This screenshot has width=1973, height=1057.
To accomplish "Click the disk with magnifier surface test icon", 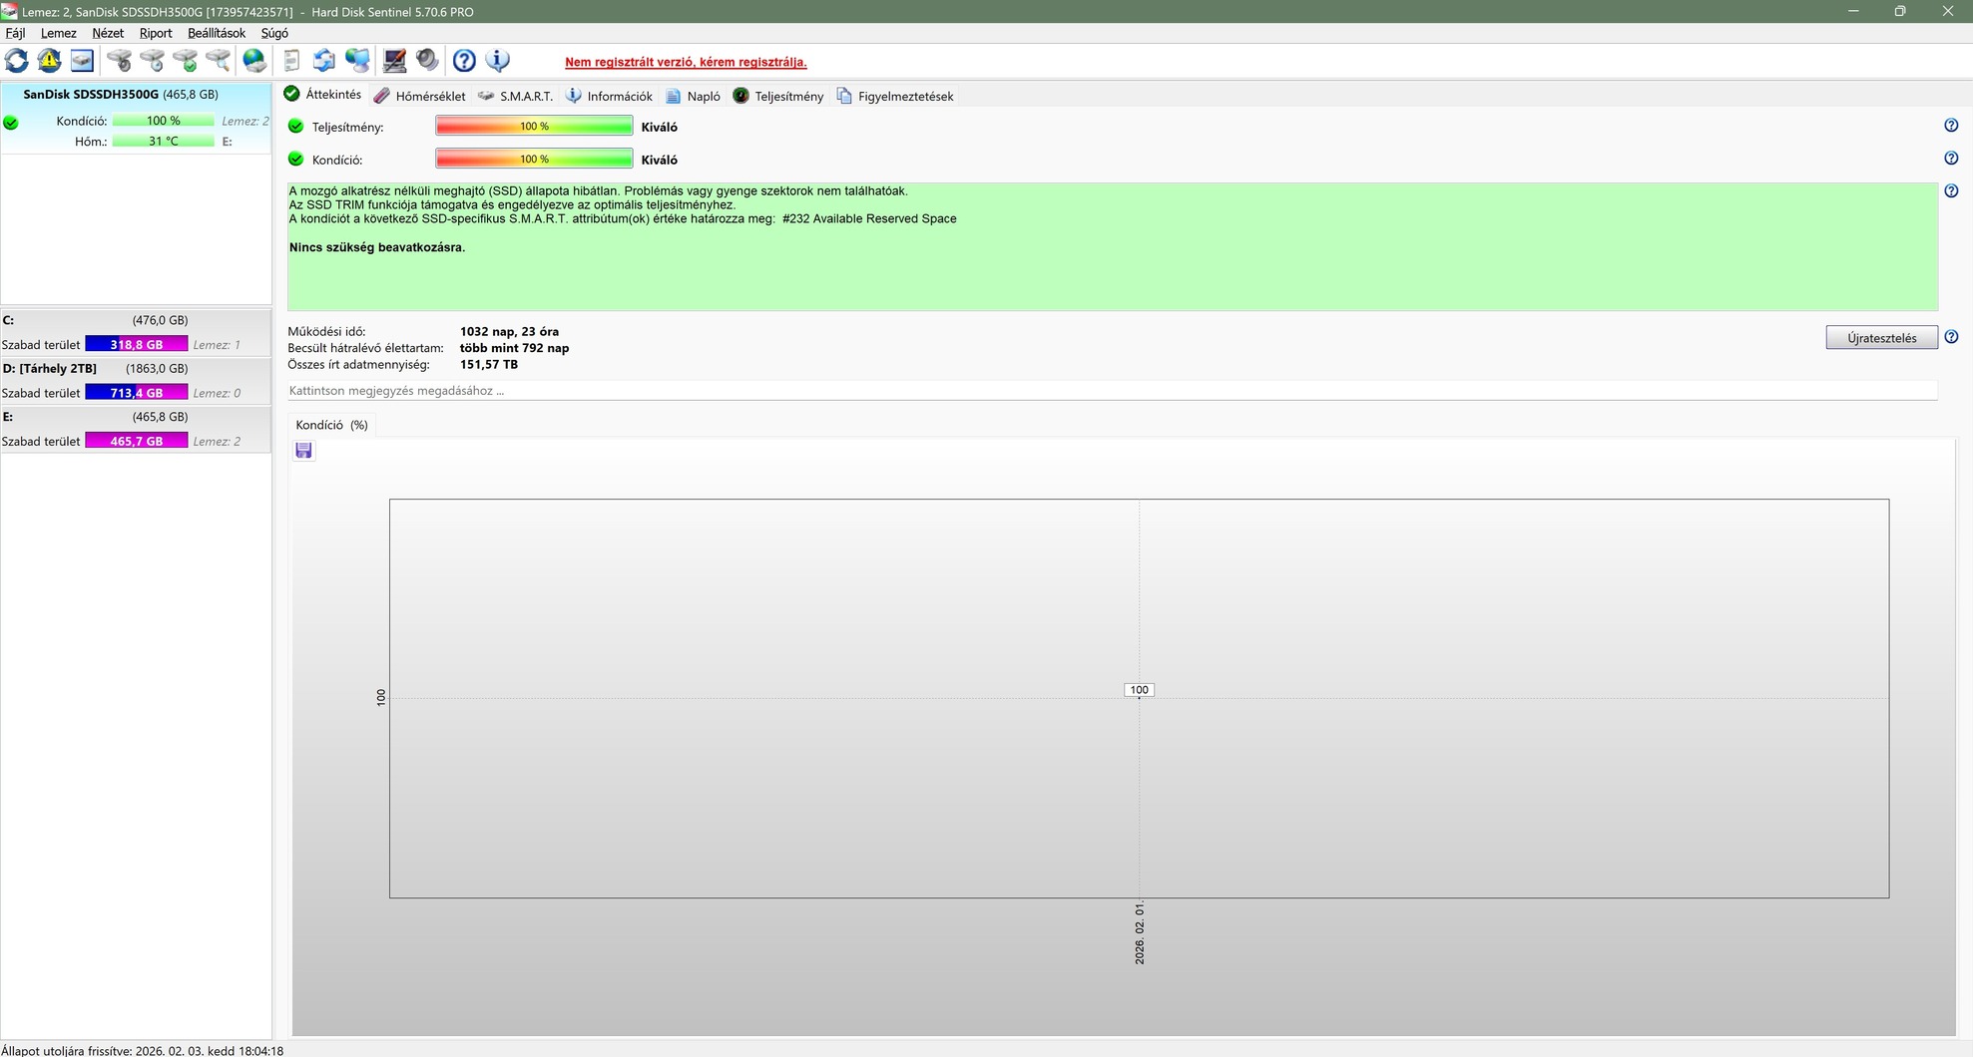I will pos(218,61).
